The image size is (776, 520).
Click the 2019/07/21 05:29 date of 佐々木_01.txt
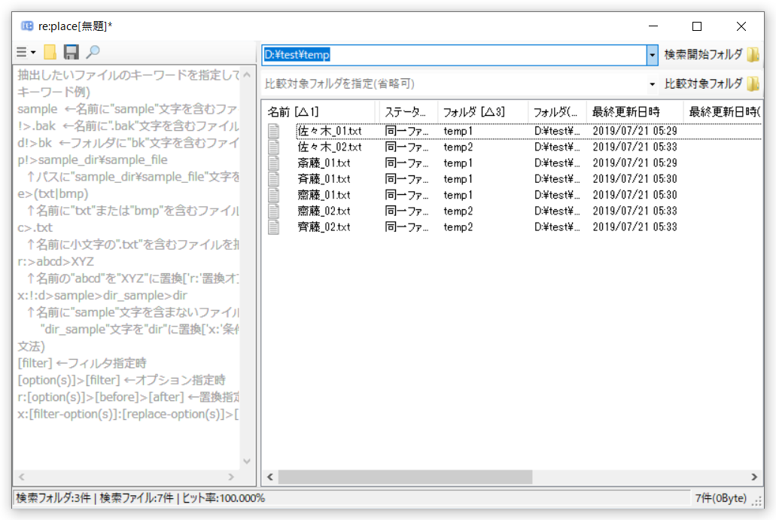coord(635,131)
